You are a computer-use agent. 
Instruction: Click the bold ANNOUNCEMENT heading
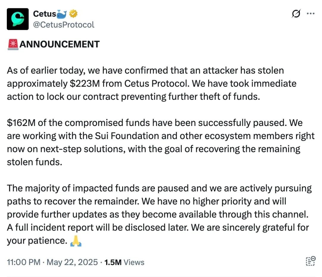59,44
